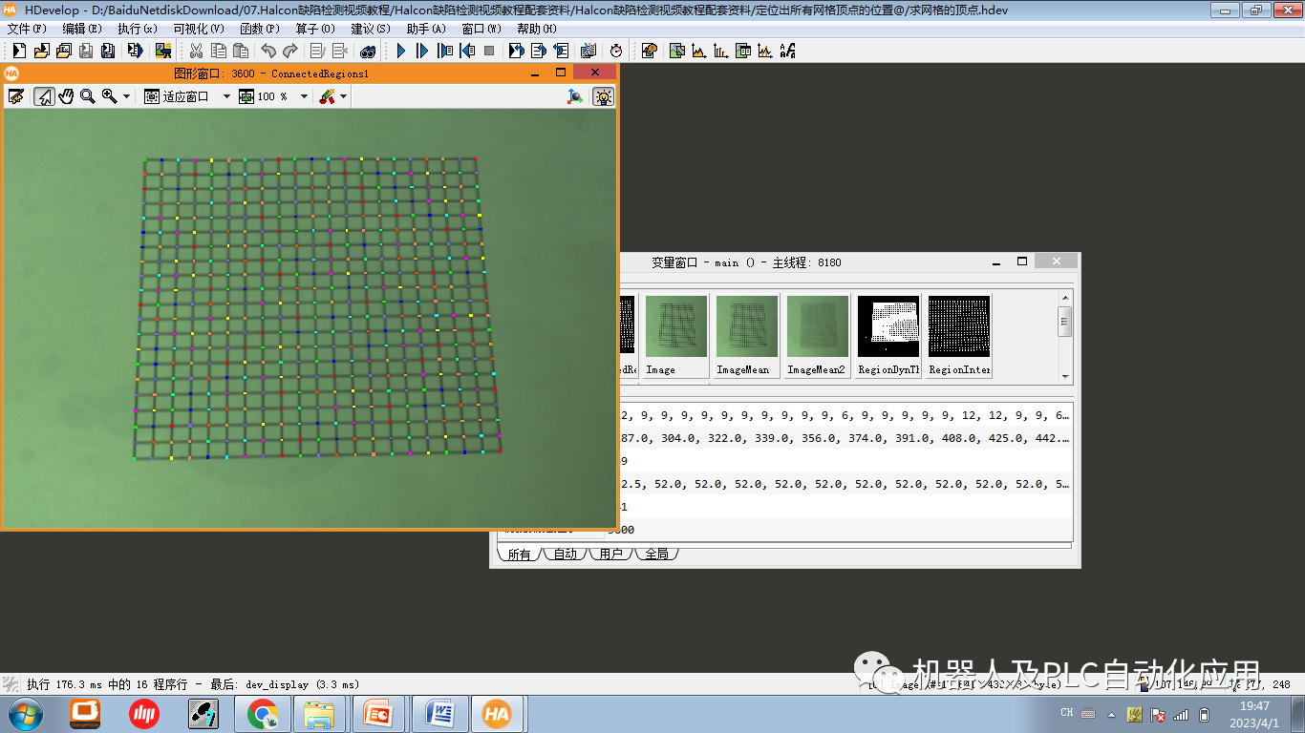Open a program using the open-folder icon

point(41,50)
